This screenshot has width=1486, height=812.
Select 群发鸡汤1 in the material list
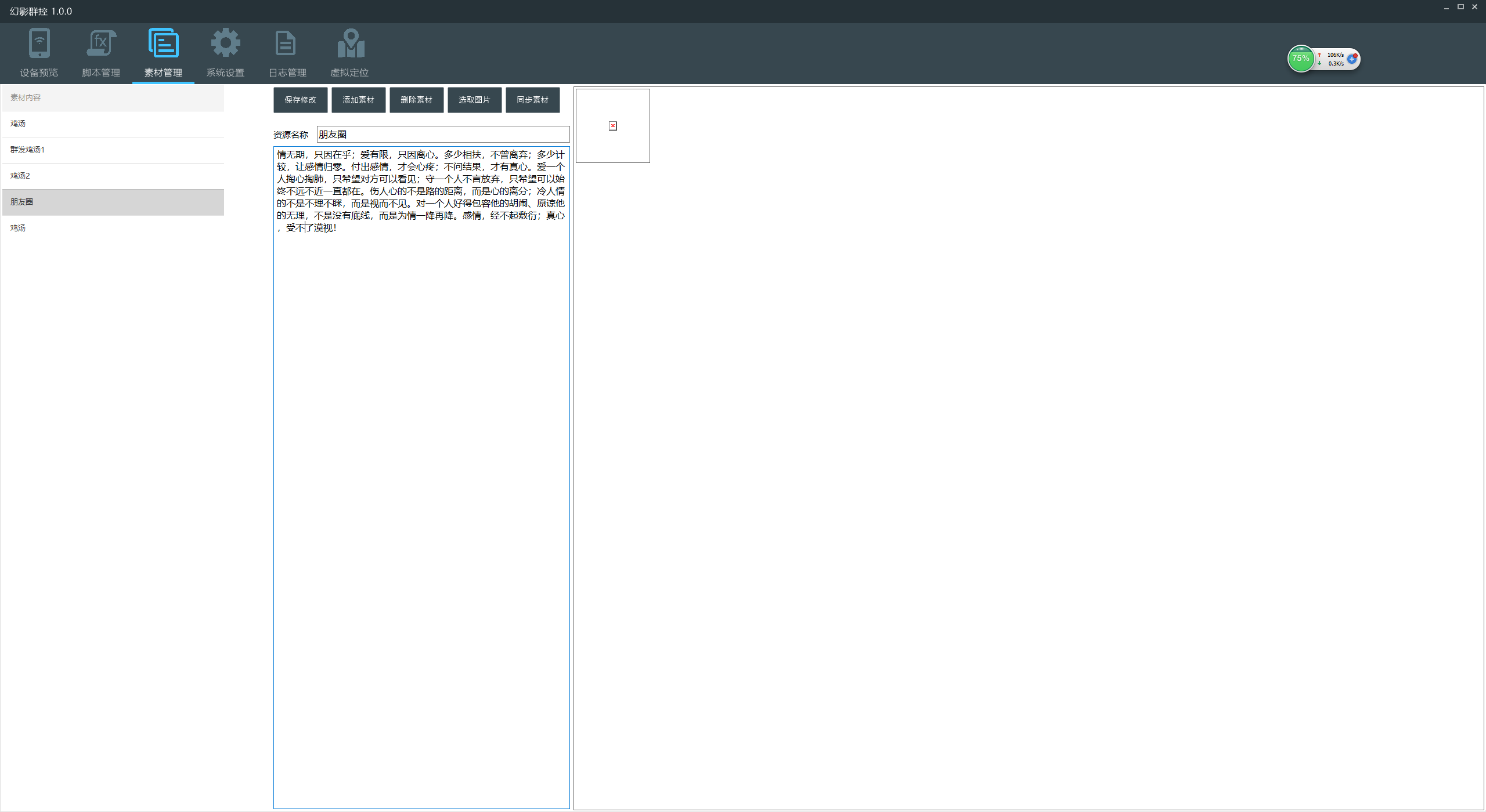[x=113, y=150]
